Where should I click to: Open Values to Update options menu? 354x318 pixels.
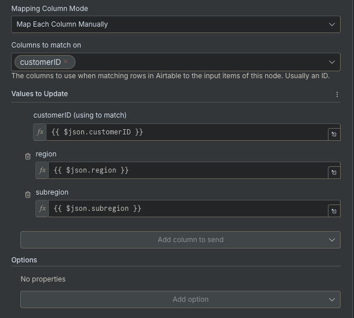click(x=337, y=94)
